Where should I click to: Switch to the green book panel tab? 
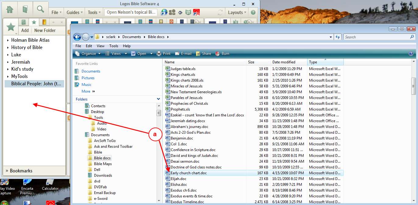point(23,22)
